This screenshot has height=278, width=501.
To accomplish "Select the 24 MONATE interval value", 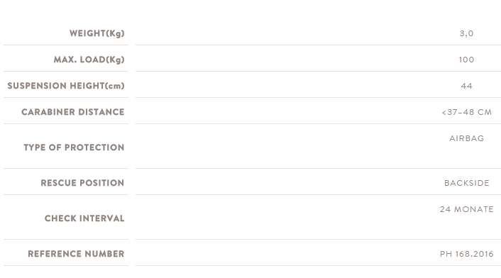I will (x=466, y=209).
